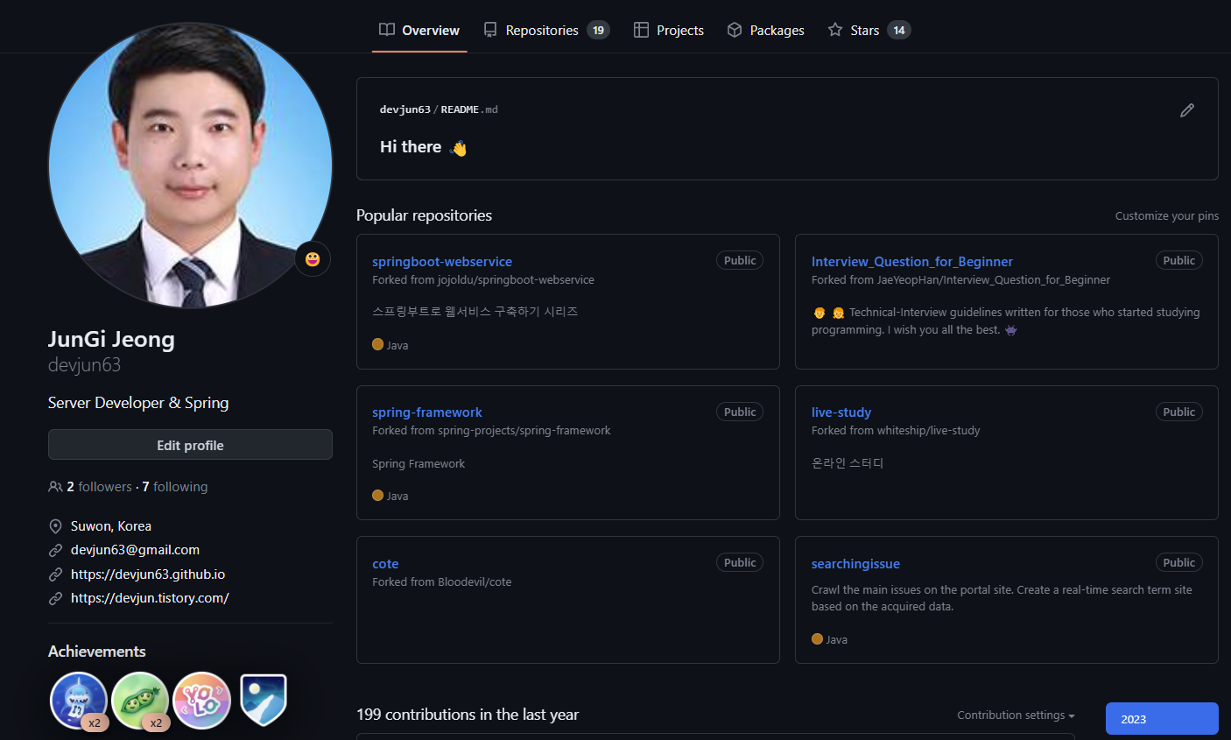Click the Java language dot in springboot-webservice card
Viewport: 1231px width, 740px height.
coord(377,344)
